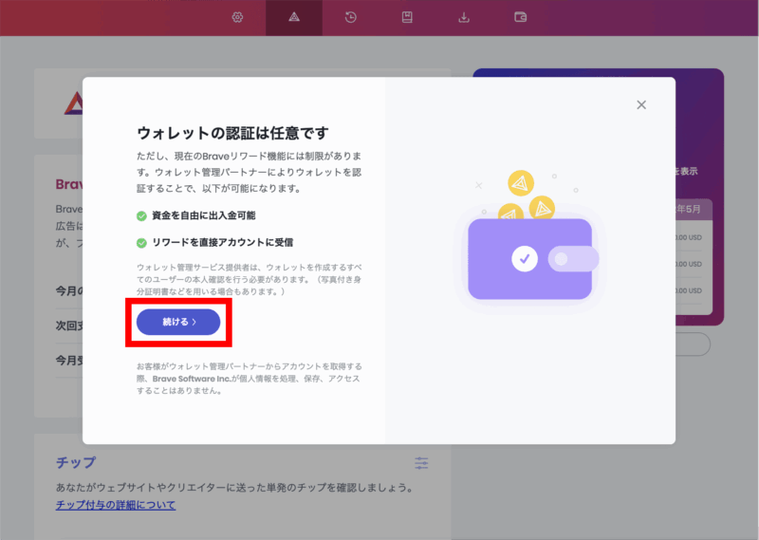The width and height of the screenshot is (759, 540).
Task: Click green check beside 資金を自由に出入金可能
Action: (x=141, y=216)
